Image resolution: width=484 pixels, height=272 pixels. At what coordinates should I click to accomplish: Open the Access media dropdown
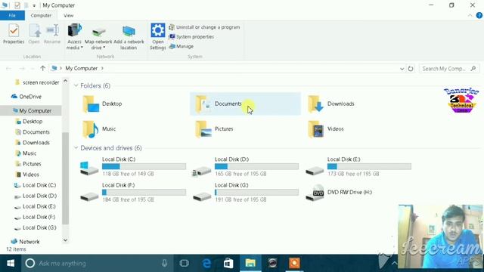pos(74,37)
